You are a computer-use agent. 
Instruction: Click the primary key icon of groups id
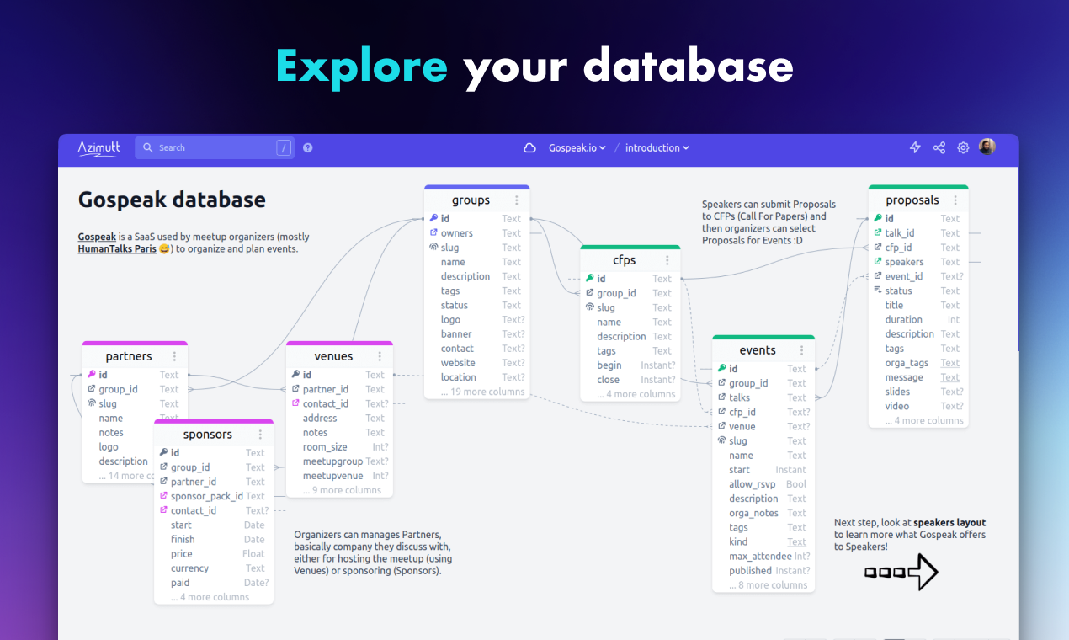[433, 218]
